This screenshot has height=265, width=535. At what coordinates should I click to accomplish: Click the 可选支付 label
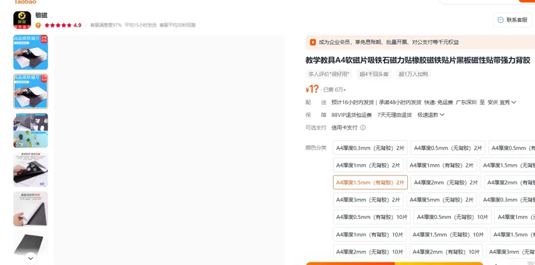coord(316,127)
